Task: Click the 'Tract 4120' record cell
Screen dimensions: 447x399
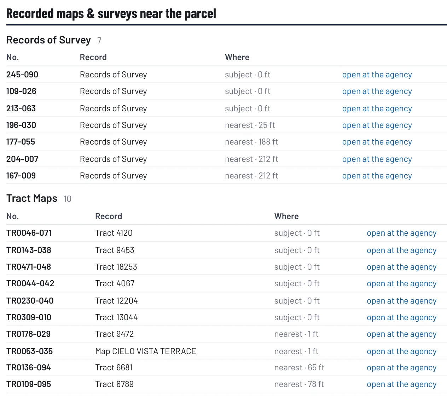Action: click(114, 233)
